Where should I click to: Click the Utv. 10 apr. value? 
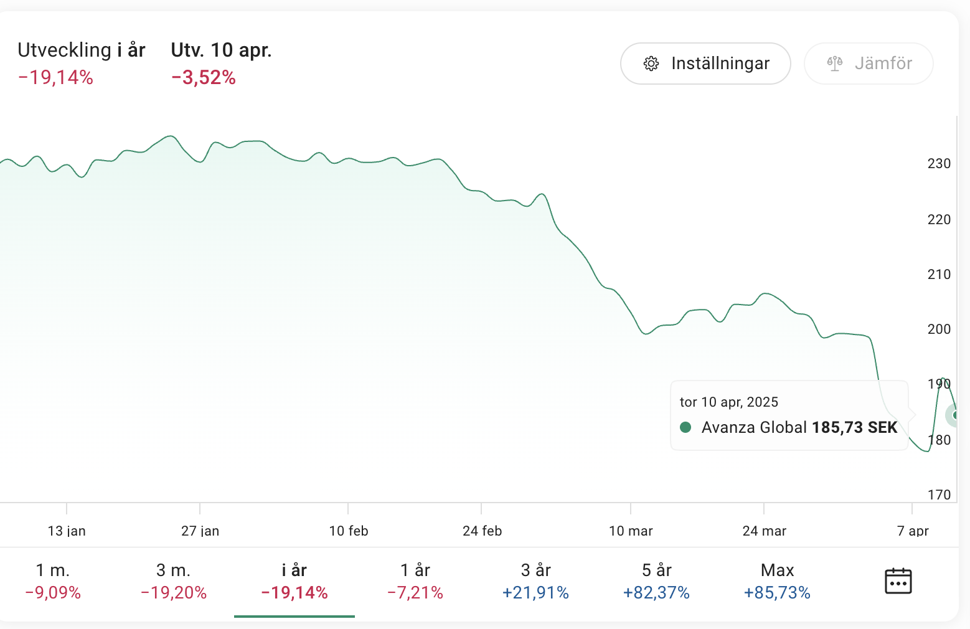click(204, 78)
